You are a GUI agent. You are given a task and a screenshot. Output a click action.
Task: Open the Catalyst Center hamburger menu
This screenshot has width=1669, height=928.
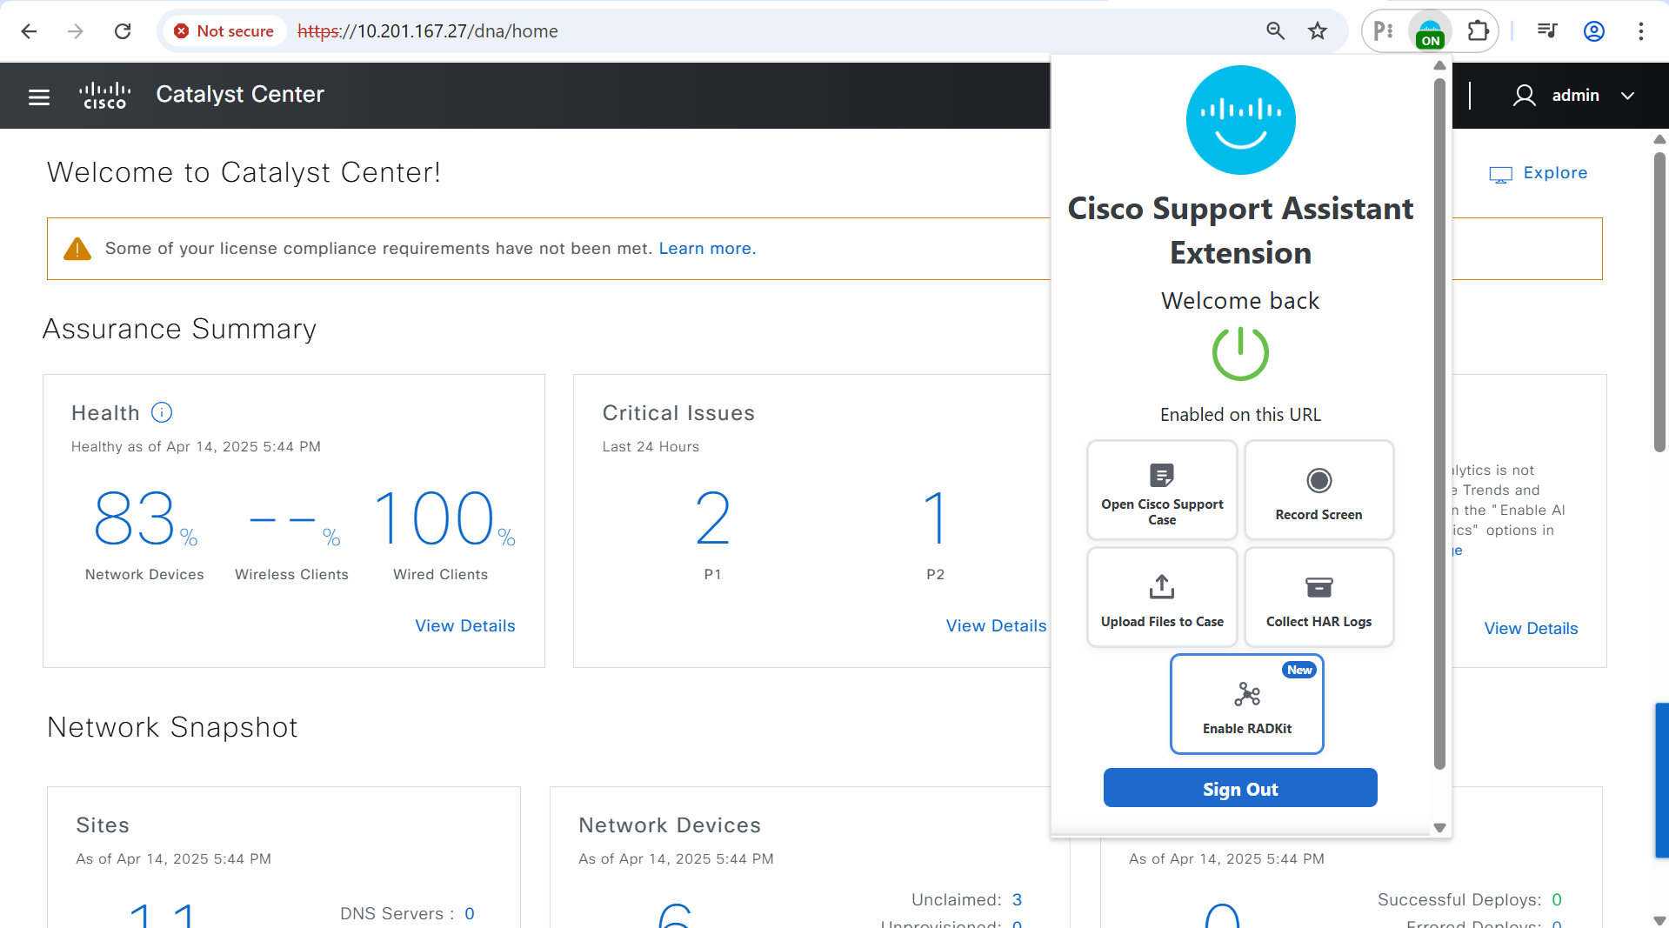[38, 96]
